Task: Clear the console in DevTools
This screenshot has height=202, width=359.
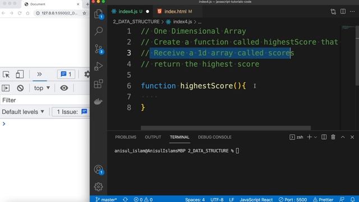Action: tap(20, 88)
